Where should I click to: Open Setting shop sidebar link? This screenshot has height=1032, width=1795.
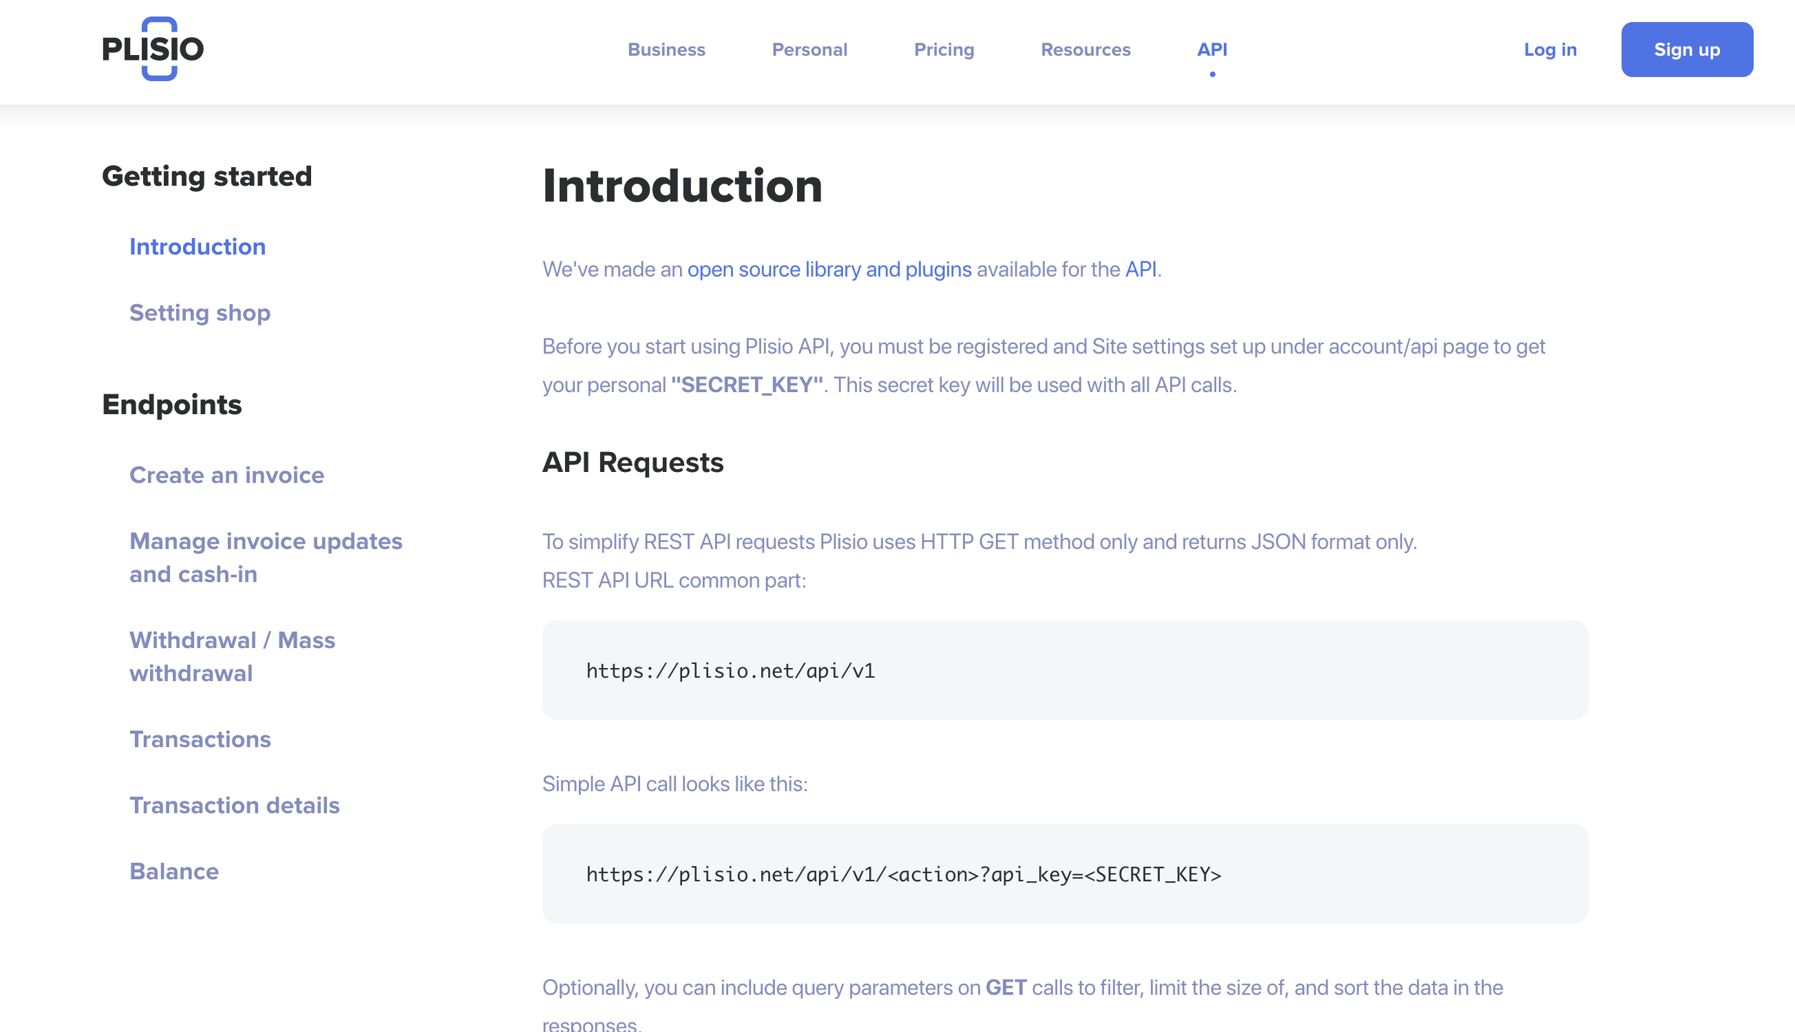[x=200, y=312]
